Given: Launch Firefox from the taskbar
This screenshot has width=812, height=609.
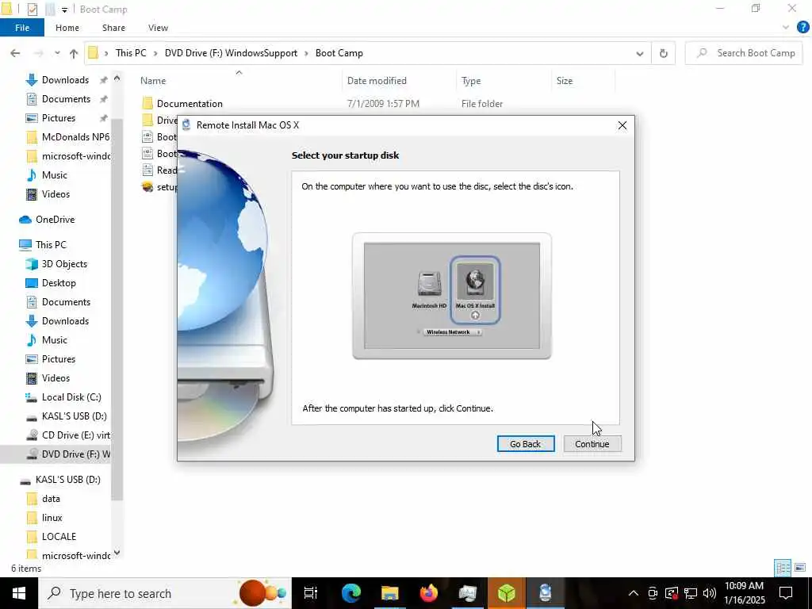Looking at the screenshot, I should 429,593.
